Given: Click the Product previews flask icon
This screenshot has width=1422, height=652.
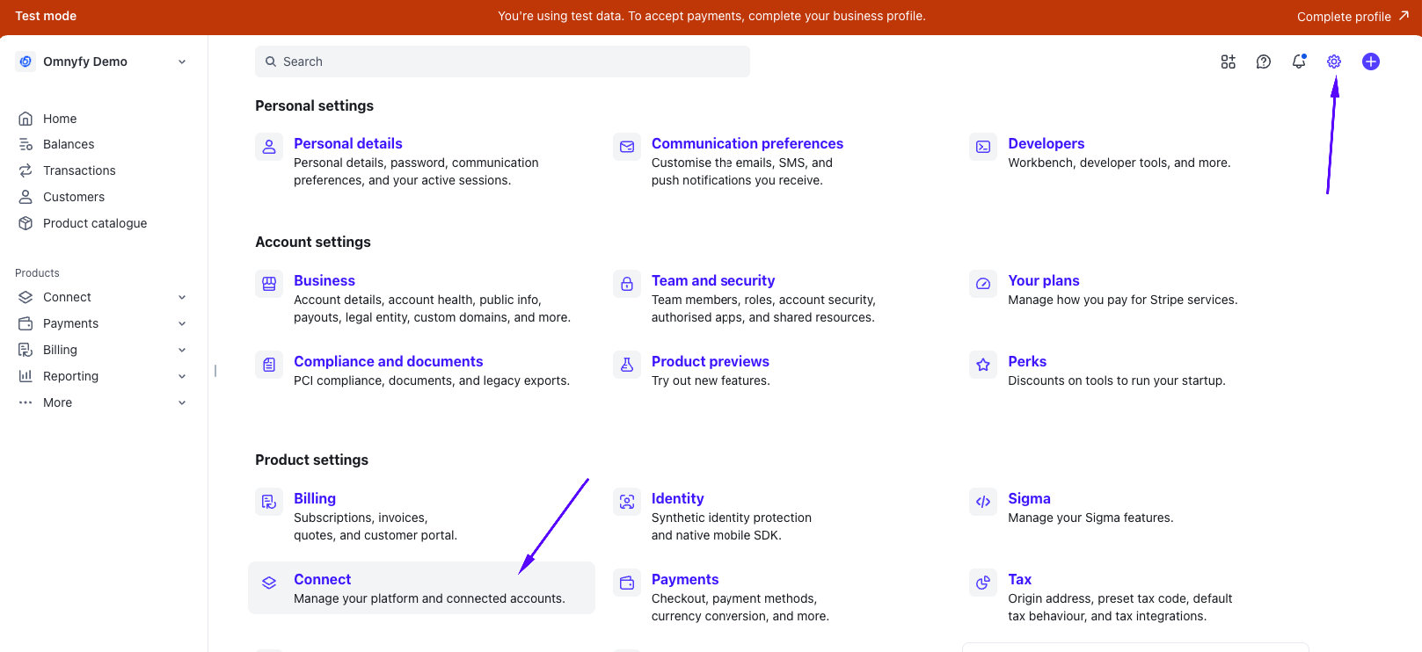Looking at the screenshot, I should click(x=627, y=365).
